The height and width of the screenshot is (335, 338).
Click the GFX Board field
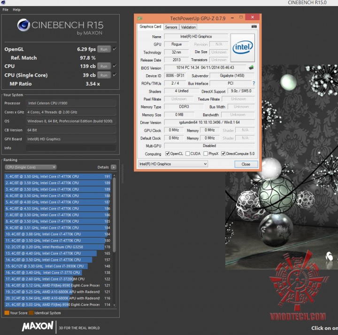71,139
